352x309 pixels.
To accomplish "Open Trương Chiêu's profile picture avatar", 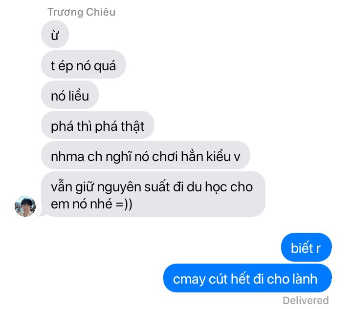I will click(25, 206).
